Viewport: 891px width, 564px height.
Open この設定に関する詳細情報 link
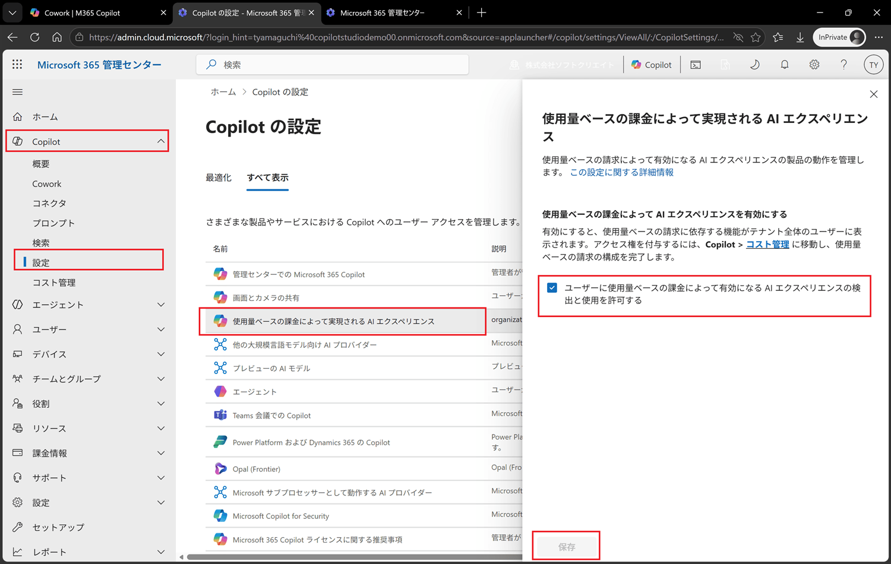(622, 172)
